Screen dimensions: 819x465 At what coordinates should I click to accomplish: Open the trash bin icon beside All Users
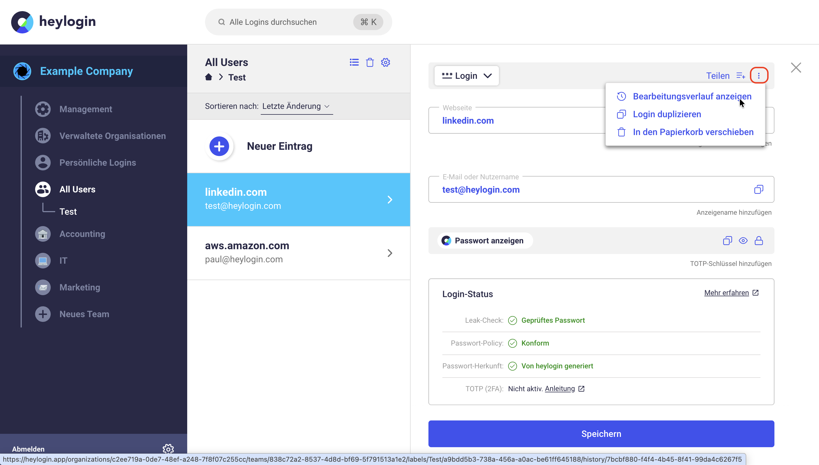tap(370, 62)
